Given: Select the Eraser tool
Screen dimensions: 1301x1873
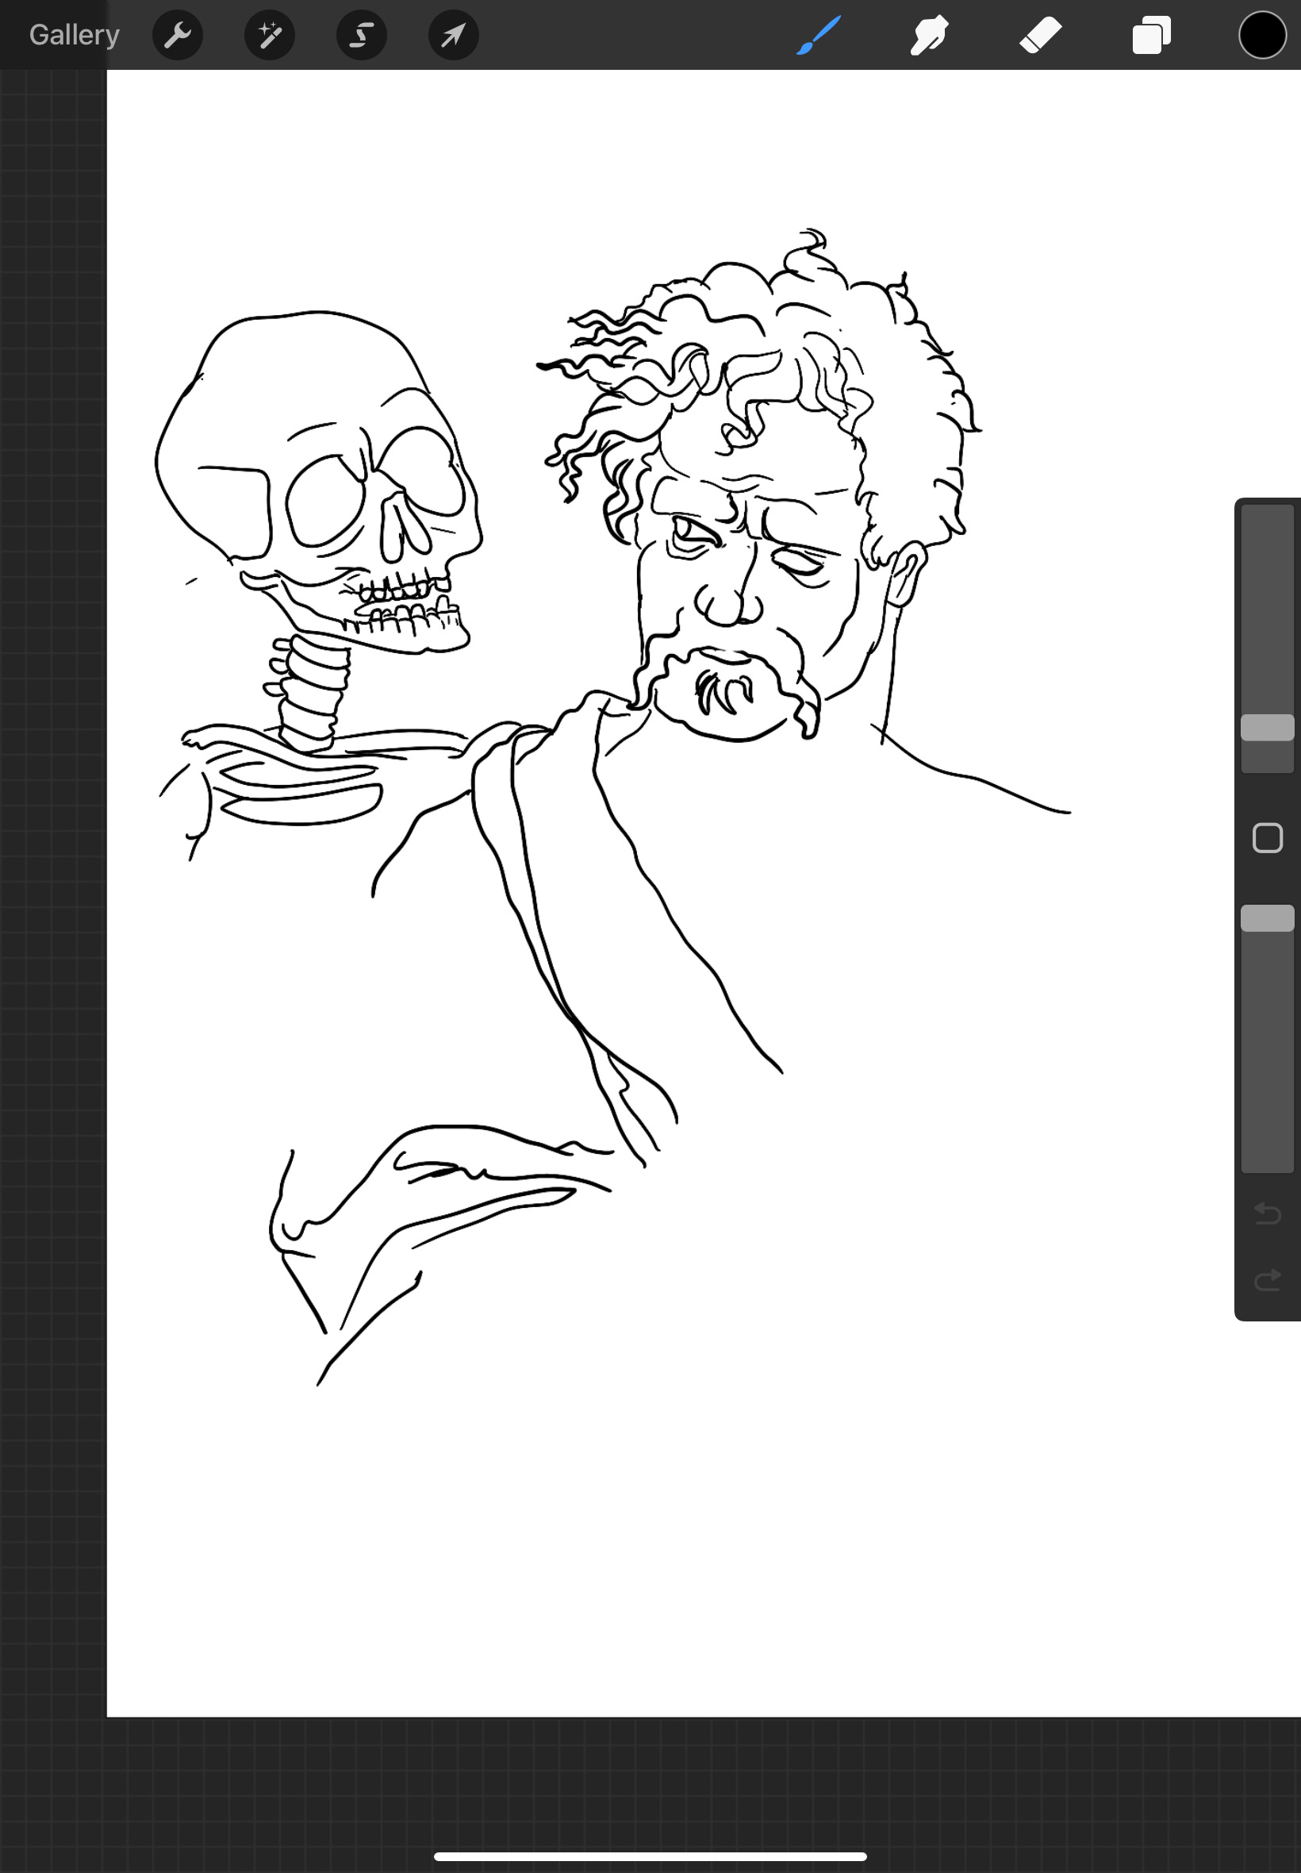Looking at the screenshot, I should click(1041, 35).
